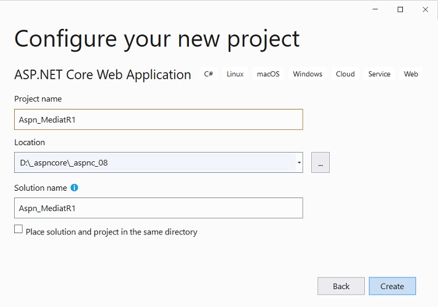Expand the Location dropdown arrow
This screenshot has width=438, height=307.
pyautogui.click(x=299, y=162)
